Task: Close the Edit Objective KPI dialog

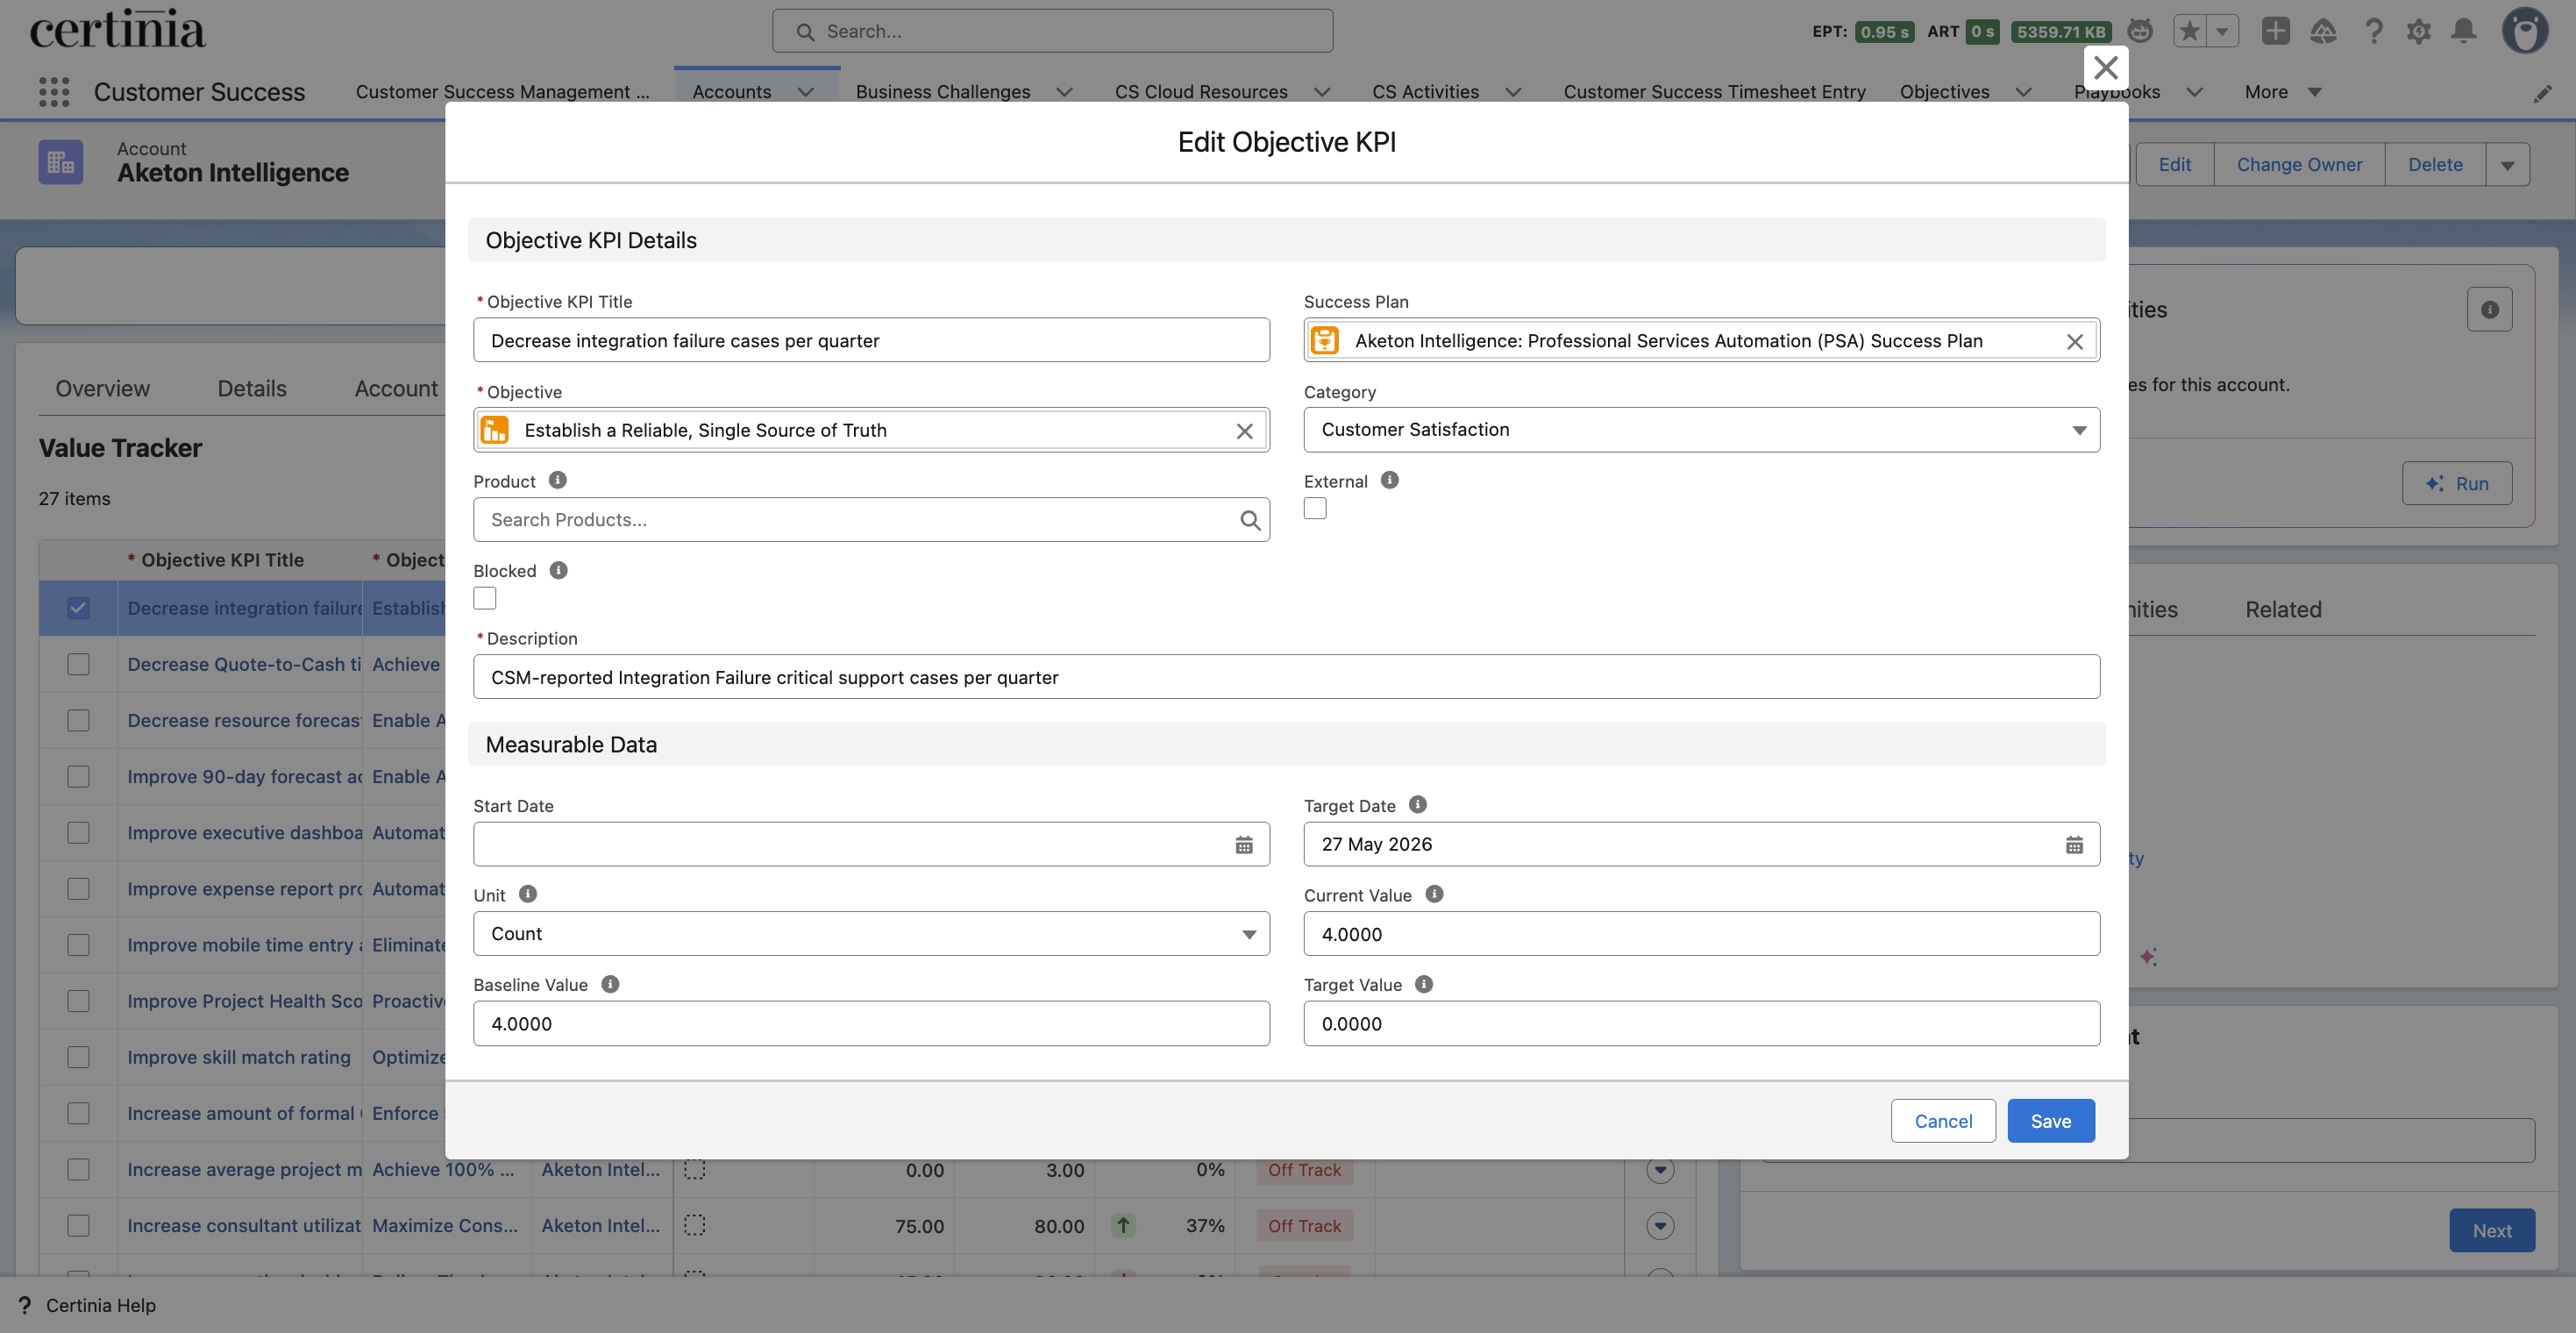Action: 2105,68
